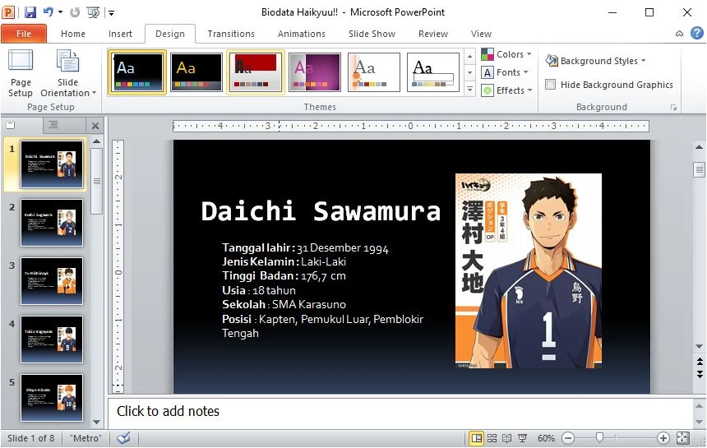707x448 pixels.
Task: Switch to the Home tab
Action: tap(73, 34)
